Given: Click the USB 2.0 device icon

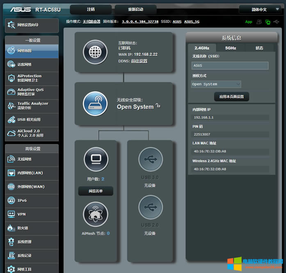Looking at the screenshot, I should click(x=150, y=207).
